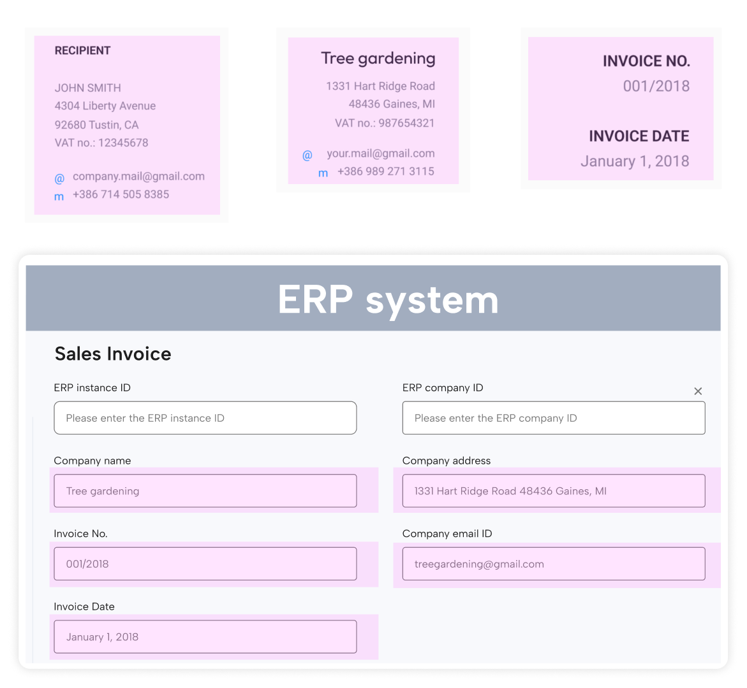Click the Sales Invoice heading
This screenshot has height=688, width=747.
113,354
